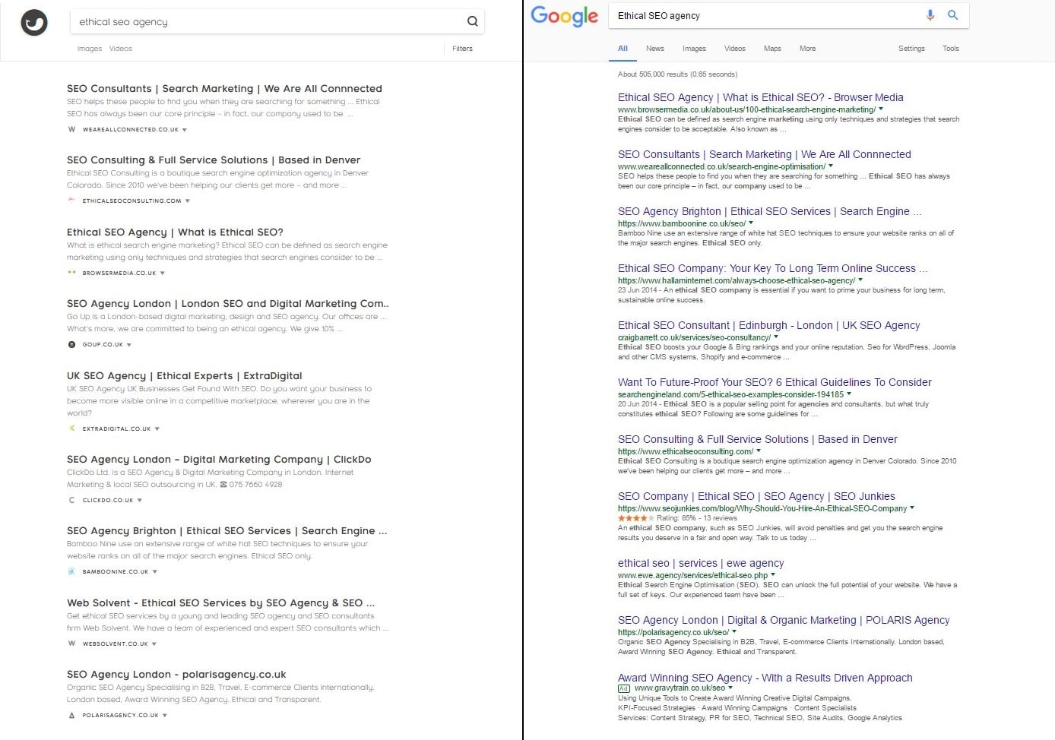Image resolution: width=1055 pixels, height=740 pixels.
Task: Click the ethicalseoconsulting.com favicon in left results
Action: click(72, 201)
